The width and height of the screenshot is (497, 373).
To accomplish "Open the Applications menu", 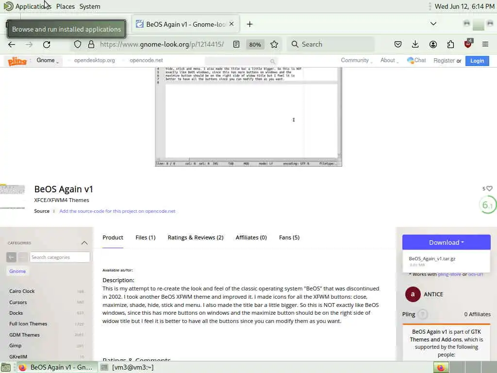I will [x=33, y=6].
